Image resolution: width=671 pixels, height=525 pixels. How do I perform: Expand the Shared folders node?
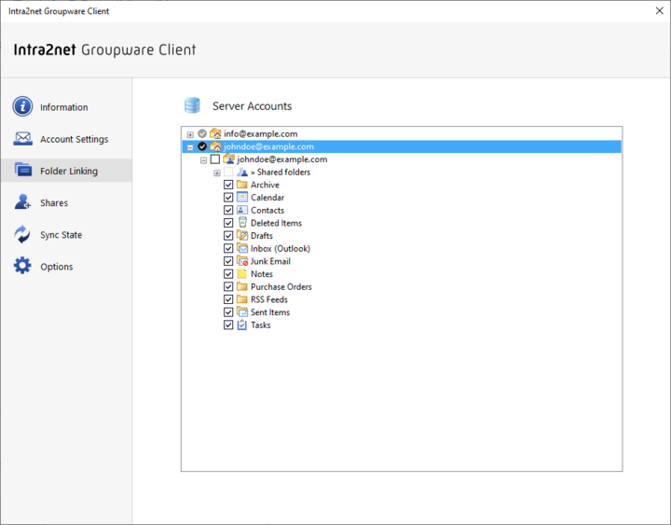217,173
